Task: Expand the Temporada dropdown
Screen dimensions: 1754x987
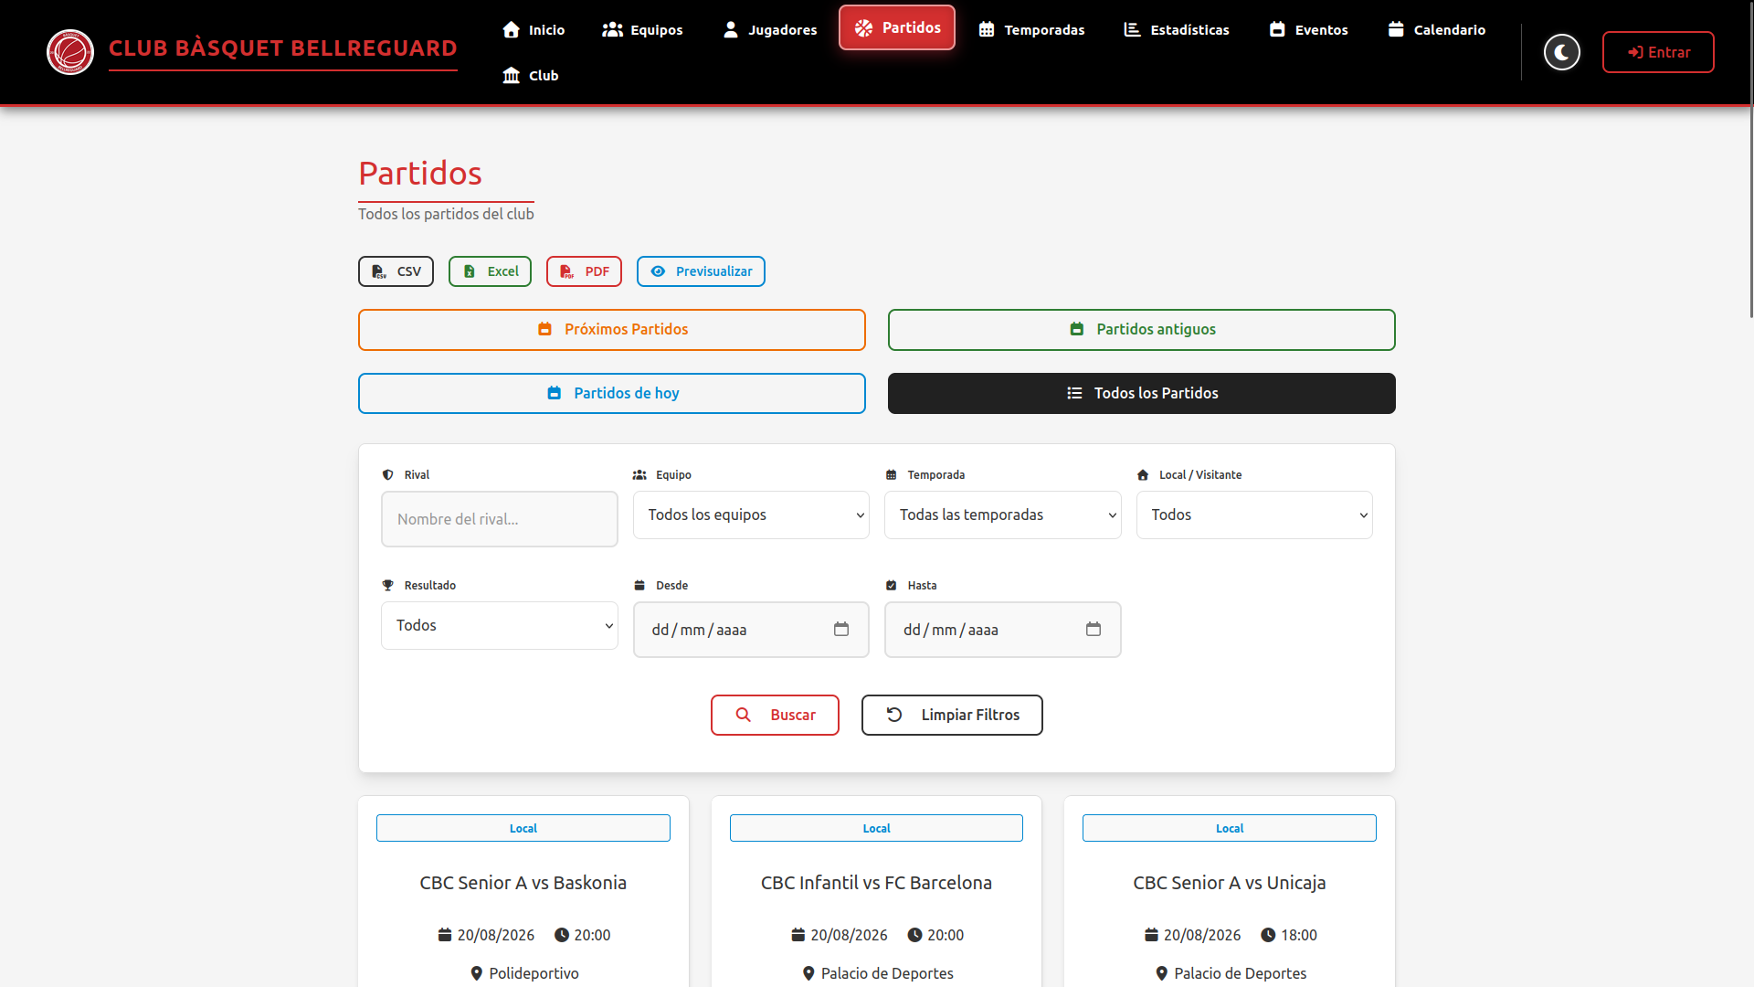Action: point(1002,515)
